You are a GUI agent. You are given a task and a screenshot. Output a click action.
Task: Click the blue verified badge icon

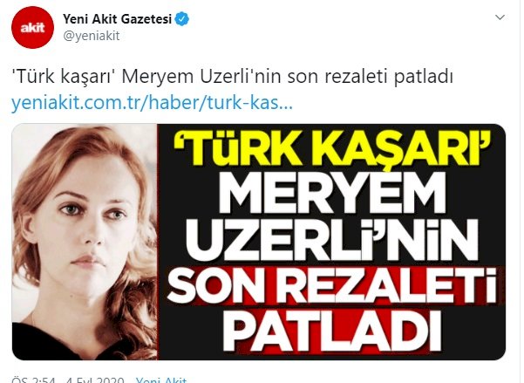(x=182, y=19)
